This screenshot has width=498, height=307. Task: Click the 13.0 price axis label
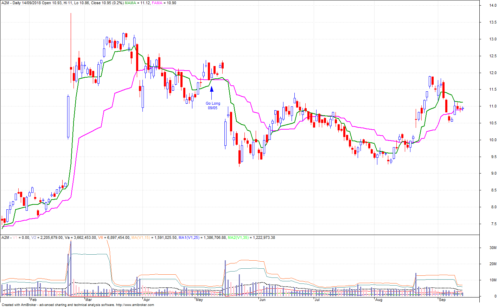click(492, 39)
